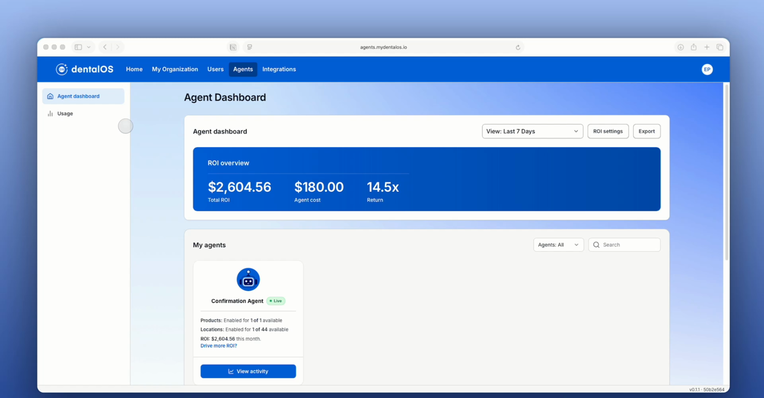The height and width of the screenshot is (398, 764).
Task: Click the $180.00 Agent cost value
Action: click(319, 187)
